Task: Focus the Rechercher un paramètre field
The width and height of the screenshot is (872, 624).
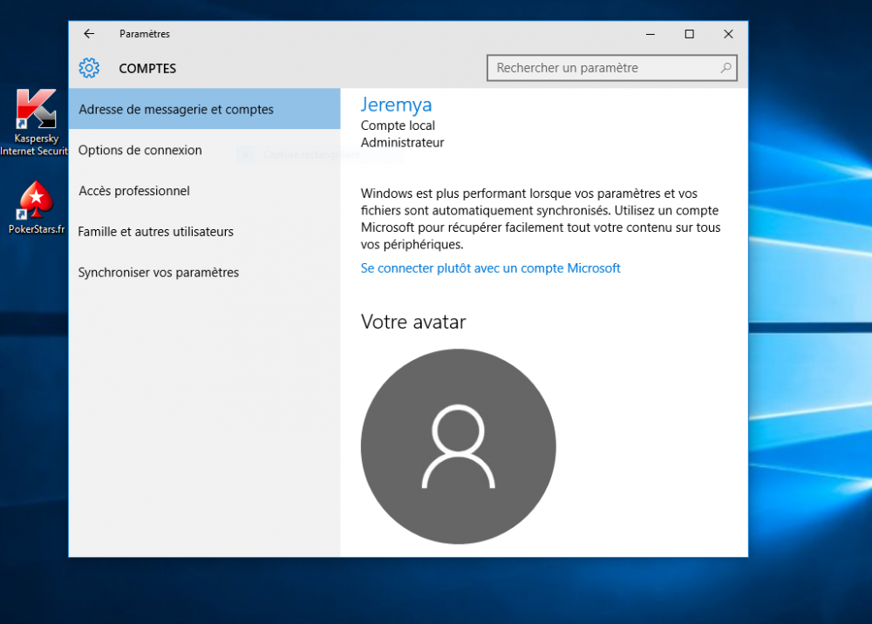Action: click(x=602, y=68)
